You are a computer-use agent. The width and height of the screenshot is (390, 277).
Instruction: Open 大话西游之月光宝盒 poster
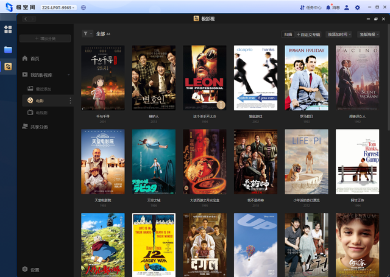205,162
